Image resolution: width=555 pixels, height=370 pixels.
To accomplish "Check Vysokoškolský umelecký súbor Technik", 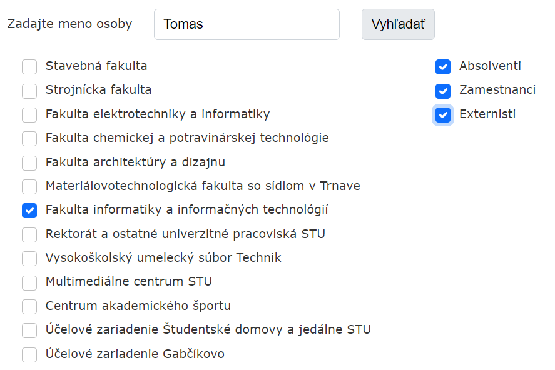I will [x=29, y=259].
